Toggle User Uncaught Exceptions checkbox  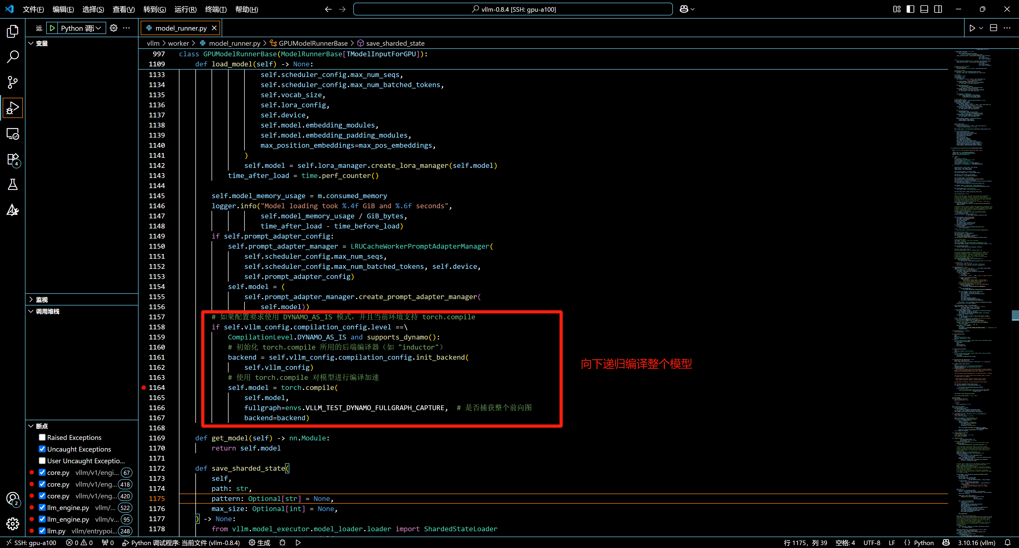click(x=42, y=461)
